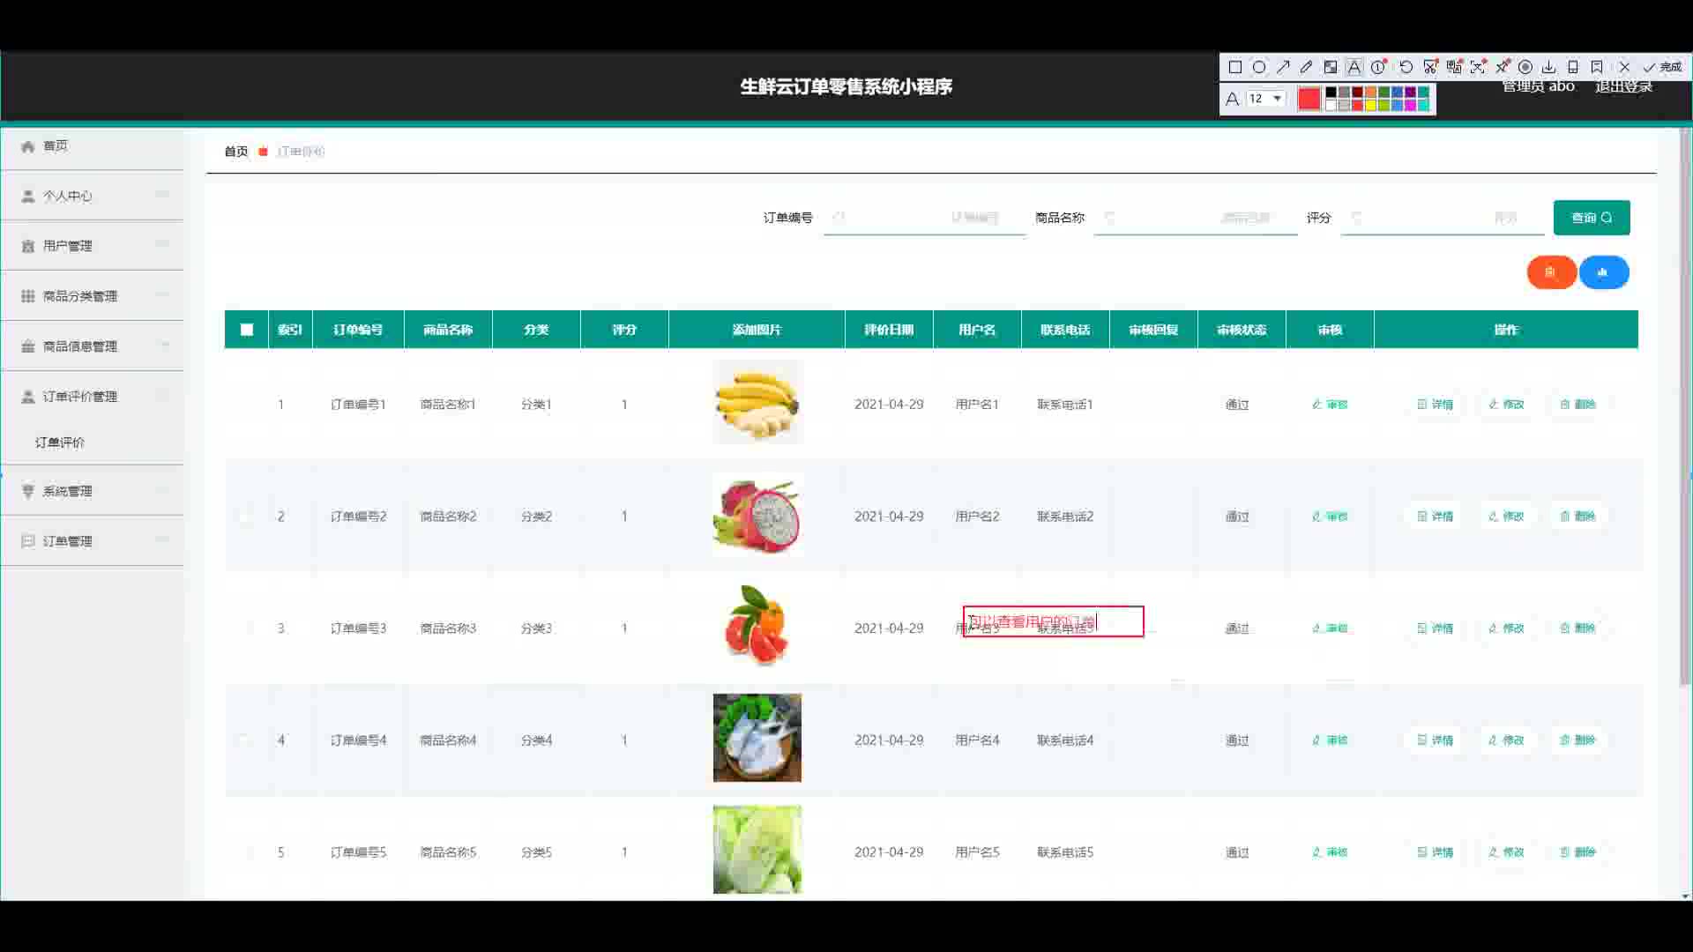Click 详情 for 订单编号4
Image resolution: width=1693 pixels, height=952 pixels.
1435,740
